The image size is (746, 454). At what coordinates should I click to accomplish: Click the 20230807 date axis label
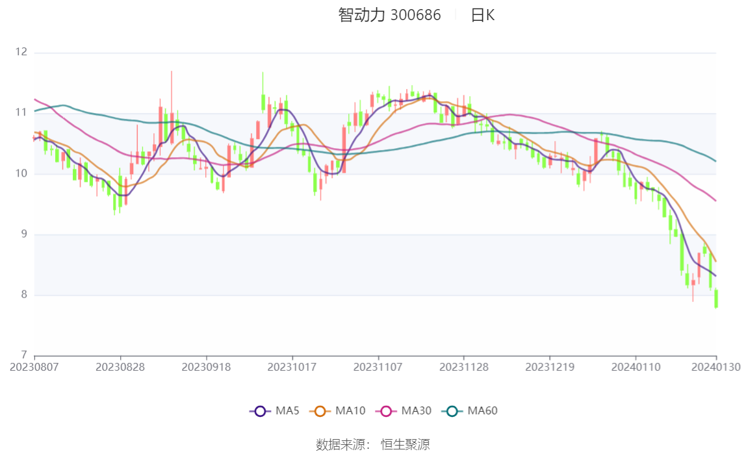click(34, 368)
